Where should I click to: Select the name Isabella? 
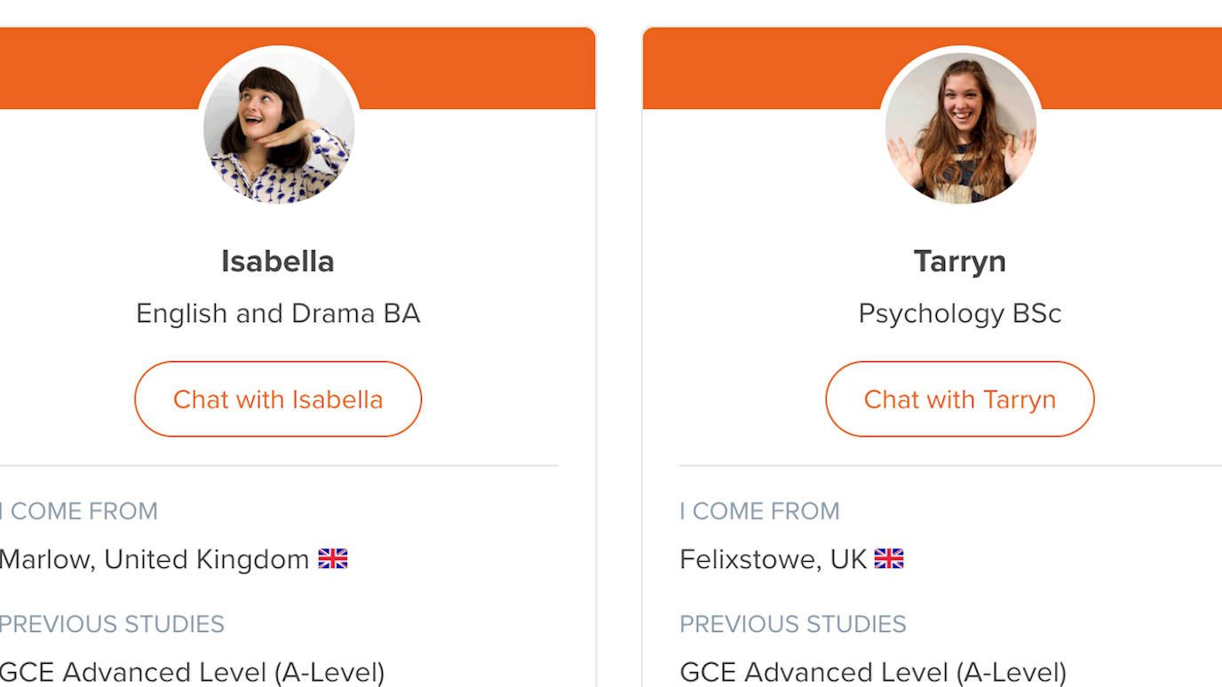pyautogui.click(x=277, y=261)
